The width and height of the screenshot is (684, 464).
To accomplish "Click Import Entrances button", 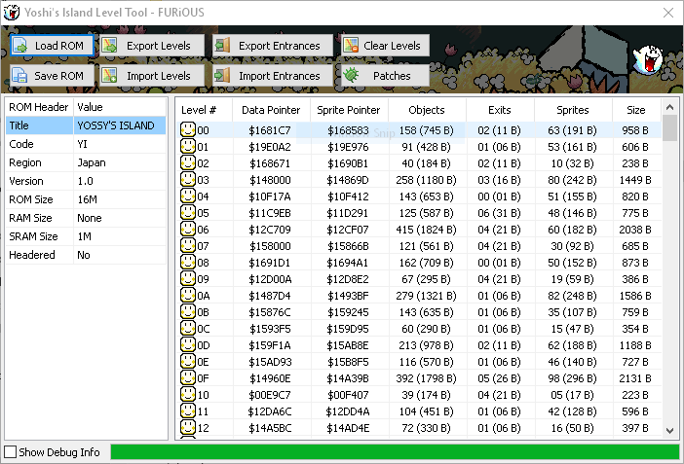I will coord(273,76).
